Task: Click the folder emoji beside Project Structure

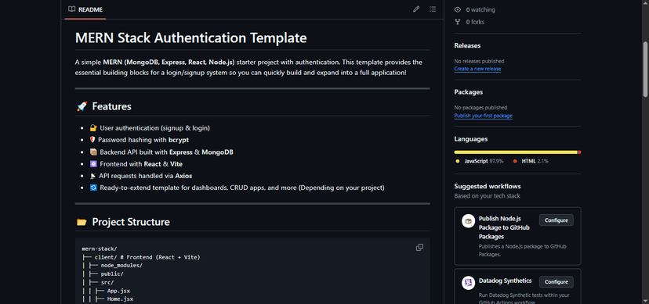Action: click(82, 222)
